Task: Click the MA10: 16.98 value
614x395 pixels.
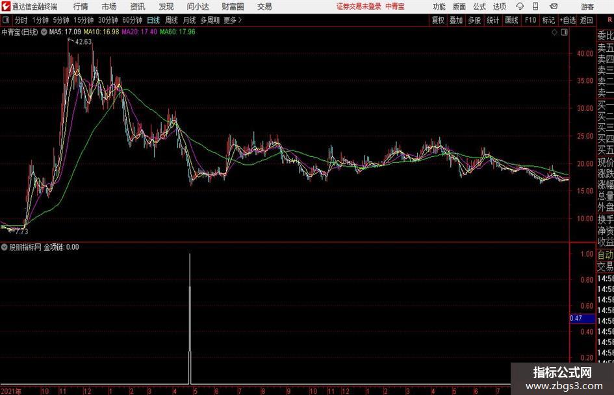Action: point(101,32)
